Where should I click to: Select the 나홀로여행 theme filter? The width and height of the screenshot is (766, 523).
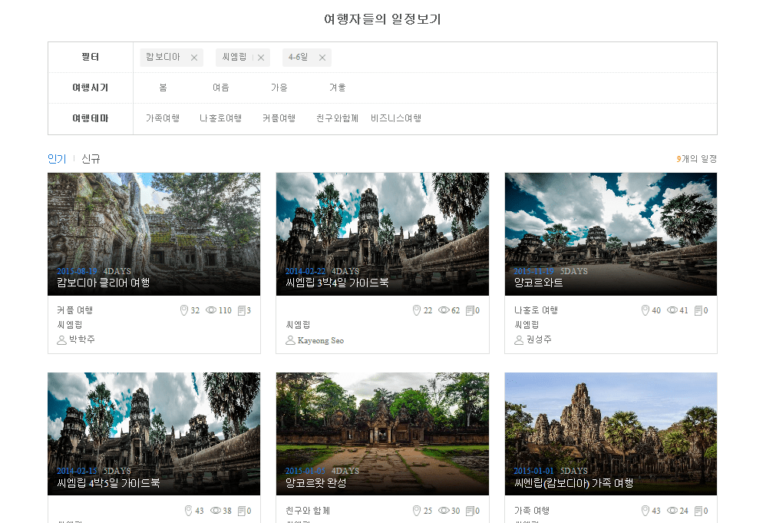(221, 118)
